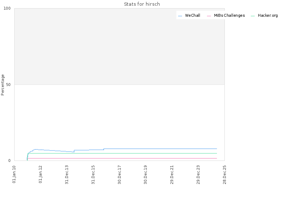Image resolution: width=285 pixels, height=214 pixels.
Task: Click the 31.Dec.13 date label
Action: (x=67, y=174)
